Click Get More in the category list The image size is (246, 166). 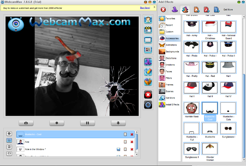pos(169,98)
